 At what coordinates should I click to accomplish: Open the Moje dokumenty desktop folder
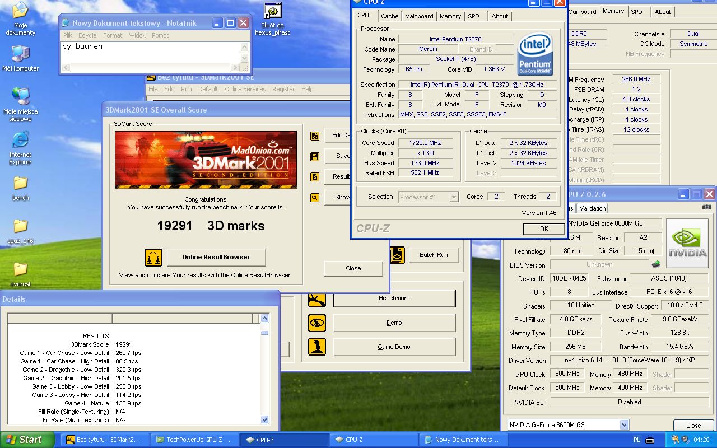[x=20, y=18]
